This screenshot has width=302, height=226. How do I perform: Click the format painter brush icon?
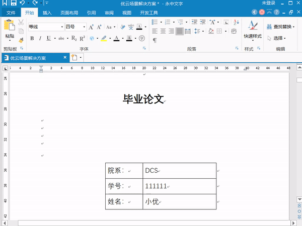[21, 41]
